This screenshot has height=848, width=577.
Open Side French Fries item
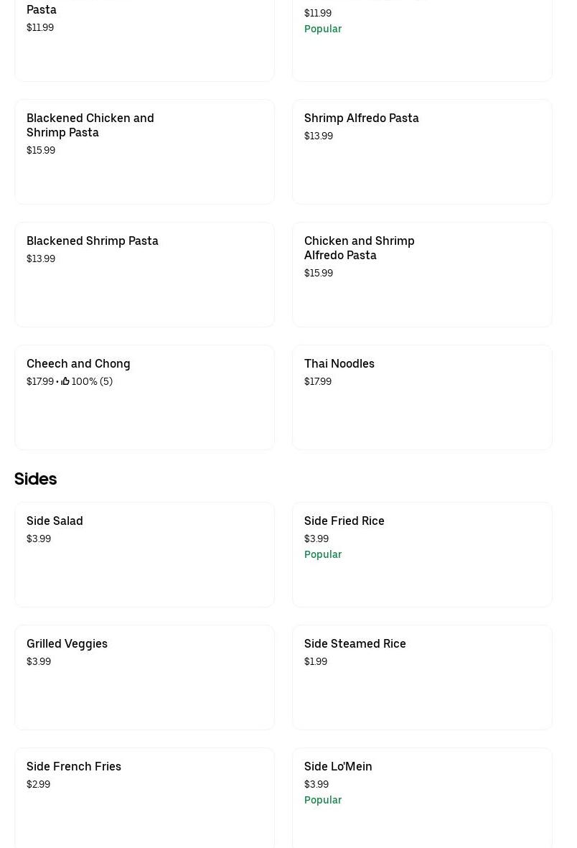144,797
